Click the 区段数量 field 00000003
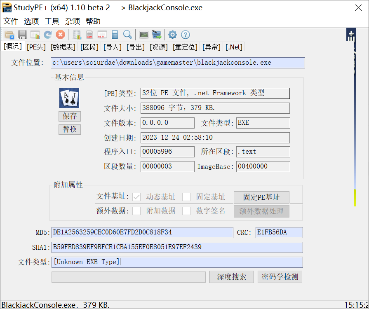 click(167, 166)
